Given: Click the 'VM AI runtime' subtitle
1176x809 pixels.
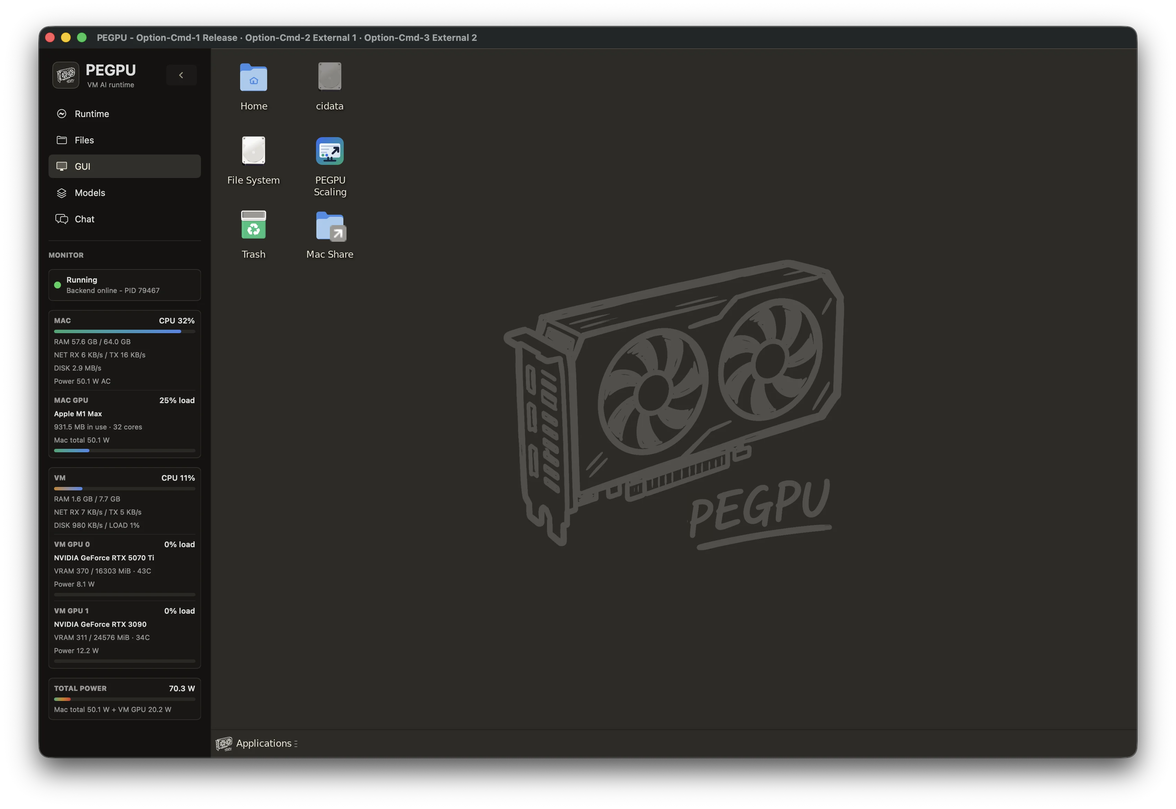Looking at the screenshot, I should [x=111, y=85].
